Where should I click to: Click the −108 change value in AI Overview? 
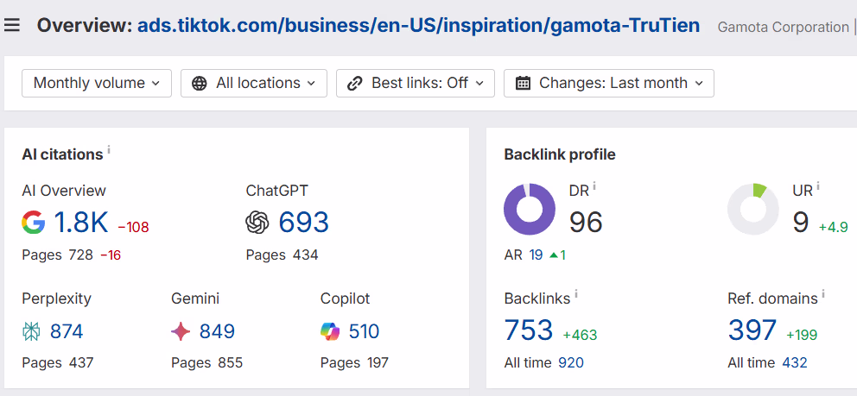click(x=133, y=227)
